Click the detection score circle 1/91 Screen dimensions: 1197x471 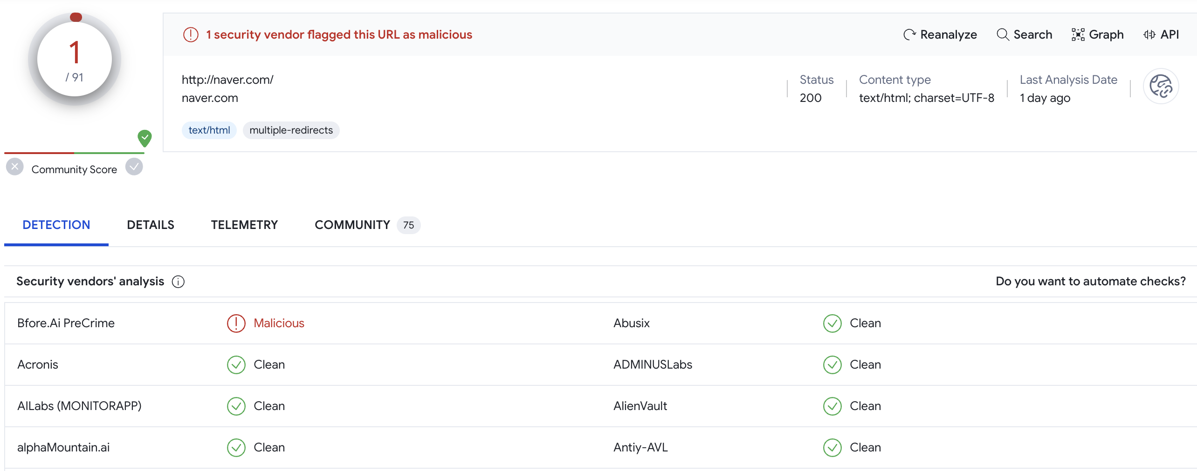[x=75, y=59]
